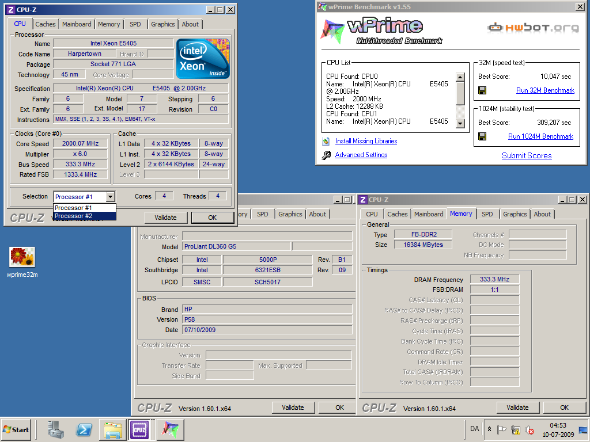This screenshot has height=442, width=590.
Task: Click the Install Missing Libraries icon
Action: pyautogui.click(x=326, y=142)
